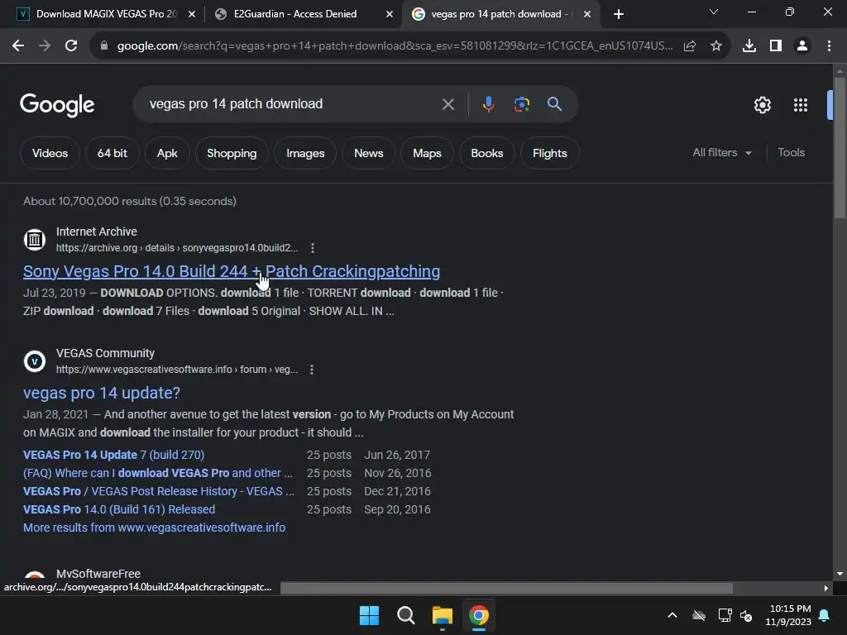Click the magnifier search button
Screen dimensions: 847x635
click(x=554, y=103)
